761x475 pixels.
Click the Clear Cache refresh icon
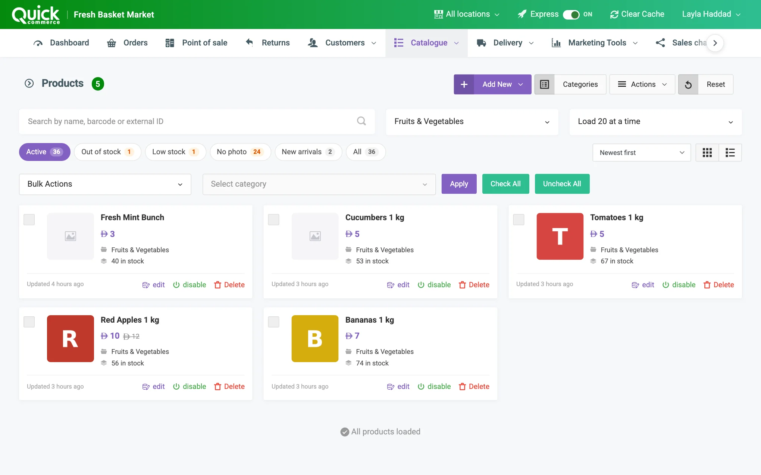614,15
